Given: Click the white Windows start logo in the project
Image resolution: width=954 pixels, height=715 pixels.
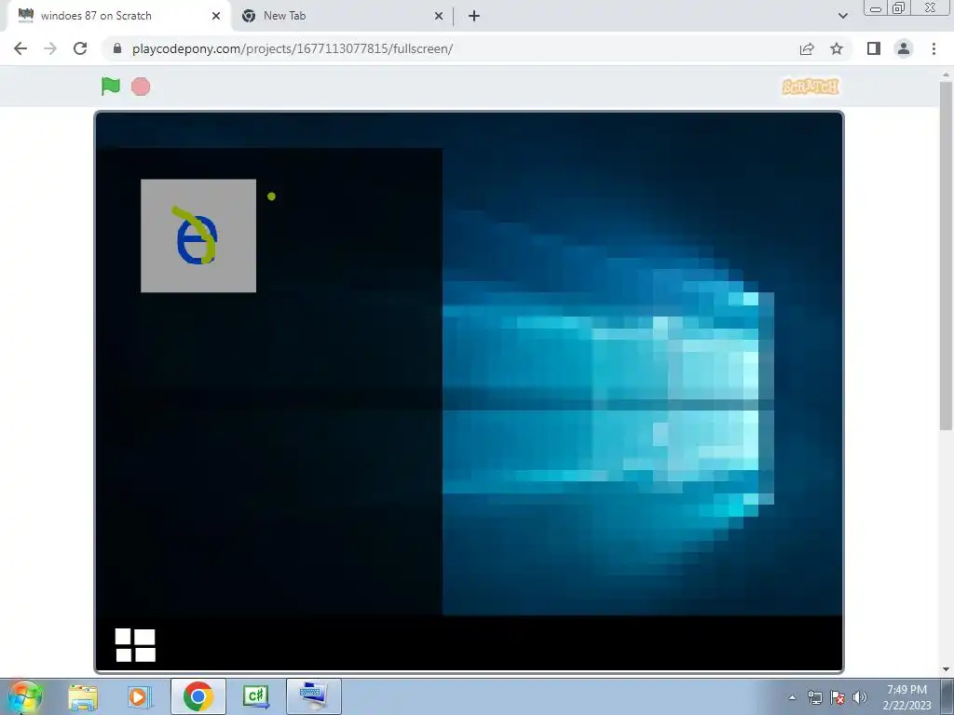Looking at the screenshot, I should (135, 645).
